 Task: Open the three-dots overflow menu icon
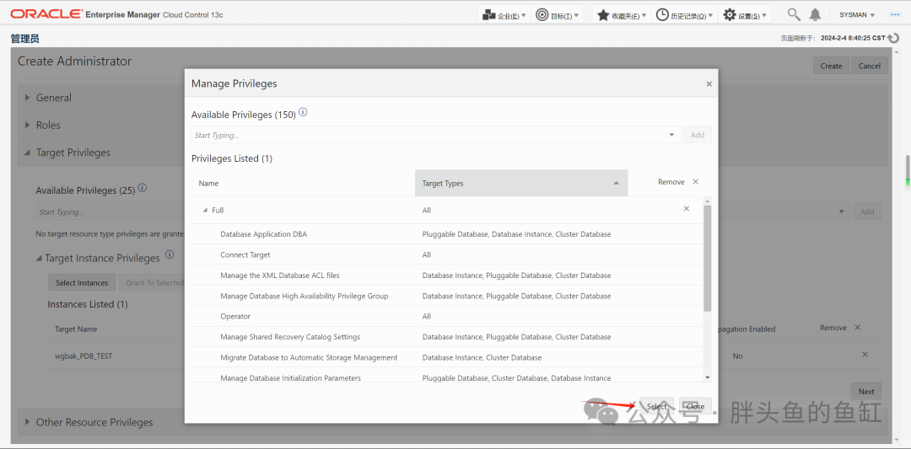tap(895, 14)
